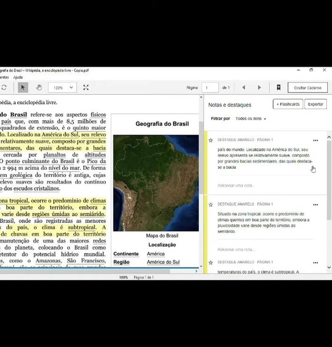Add a note under first highlight
This screenshot has width=332, height=347.
coord(236,185)
